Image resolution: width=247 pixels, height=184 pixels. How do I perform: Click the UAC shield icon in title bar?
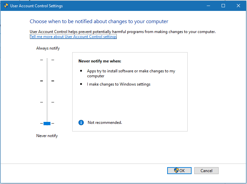(x=6, y=6)
